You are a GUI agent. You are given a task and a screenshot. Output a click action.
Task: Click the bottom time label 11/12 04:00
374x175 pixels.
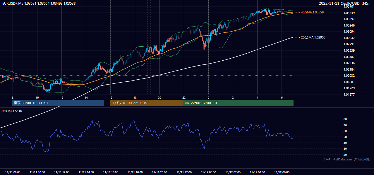(257, 172)
